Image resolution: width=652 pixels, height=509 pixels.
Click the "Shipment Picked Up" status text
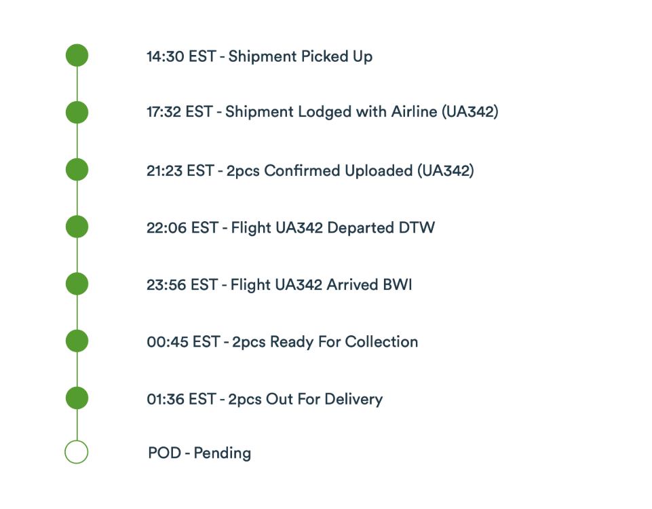pyautogui.click(x=300, y=56)
